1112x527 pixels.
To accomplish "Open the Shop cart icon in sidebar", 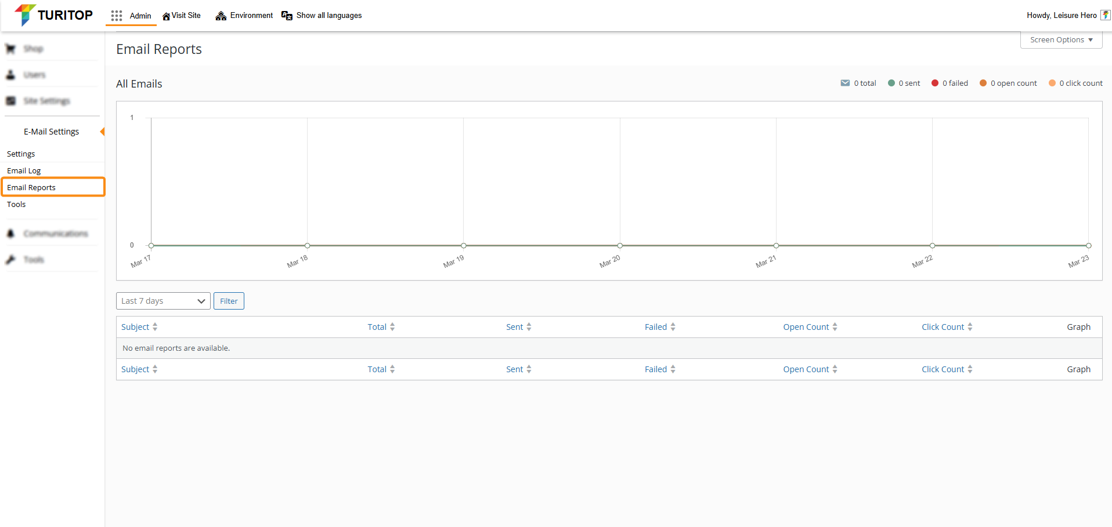I will 10,49.
